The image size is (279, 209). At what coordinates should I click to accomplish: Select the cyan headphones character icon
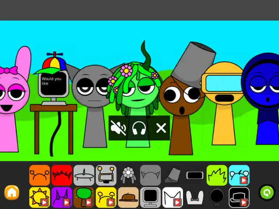239,175
